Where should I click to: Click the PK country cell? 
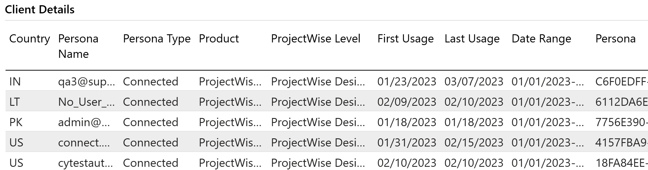[x=16, y=122]
